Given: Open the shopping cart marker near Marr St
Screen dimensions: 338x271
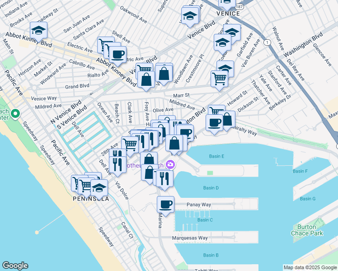Looking at the screenshot, I should (219, 78).
